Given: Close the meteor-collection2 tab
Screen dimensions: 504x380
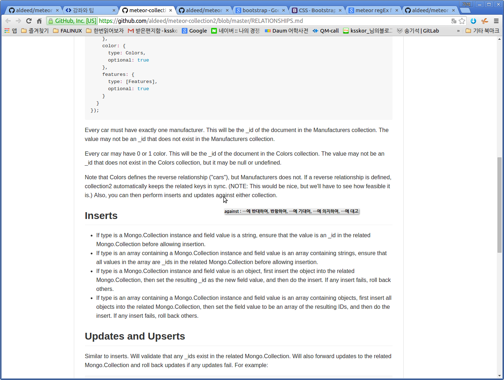Looking at the screenshot, I should coord(171,10).
